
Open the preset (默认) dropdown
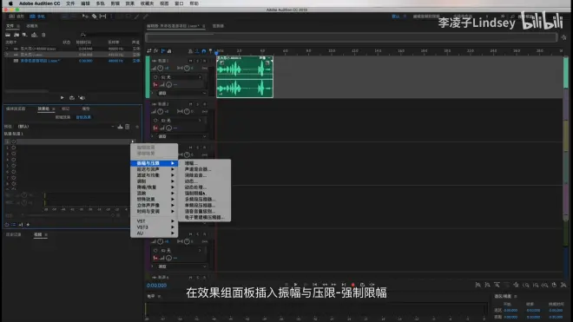coord(66,127)
